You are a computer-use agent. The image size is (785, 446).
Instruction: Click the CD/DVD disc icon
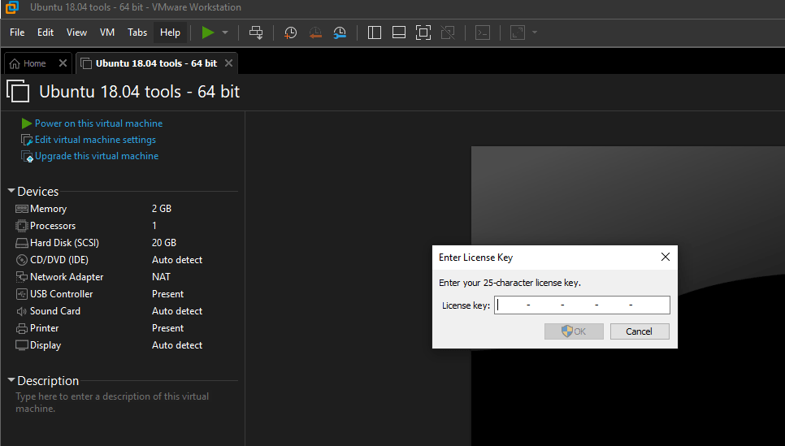point(21,260)
